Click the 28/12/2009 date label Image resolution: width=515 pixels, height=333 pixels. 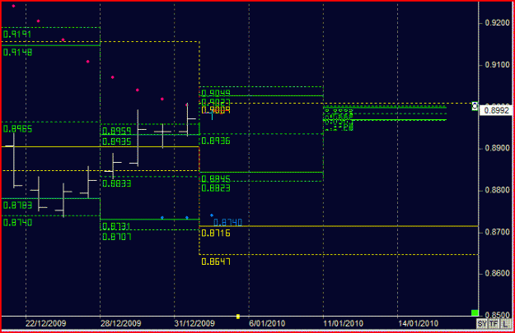[120, 324]
